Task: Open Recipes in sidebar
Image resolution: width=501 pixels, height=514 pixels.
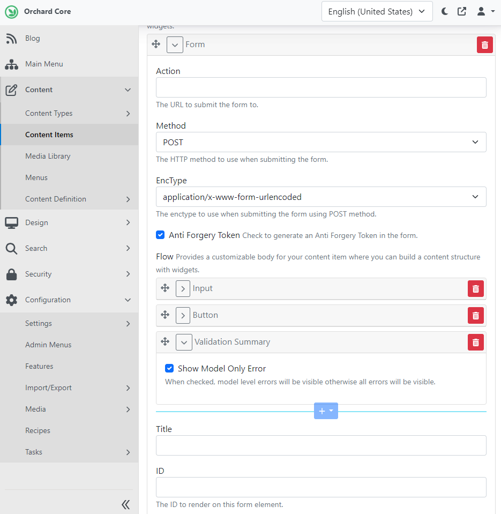Action: [x=69, y=430]
